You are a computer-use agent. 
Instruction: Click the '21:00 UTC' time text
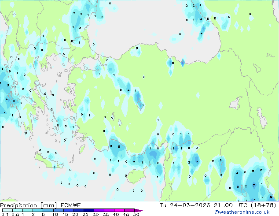231,205
